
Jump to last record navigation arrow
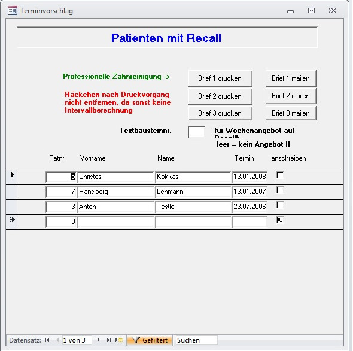109,340
